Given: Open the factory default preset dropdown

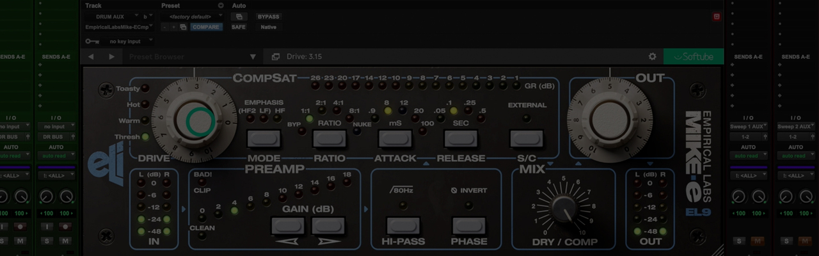Looking at the screenshot, I should (x=191, y=16).
